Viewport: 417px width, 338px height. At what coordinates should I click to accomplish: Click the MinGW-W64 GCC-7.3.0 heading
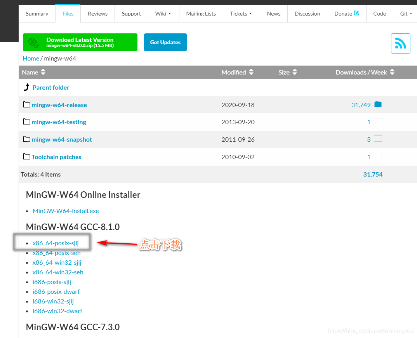coord(73,327)
